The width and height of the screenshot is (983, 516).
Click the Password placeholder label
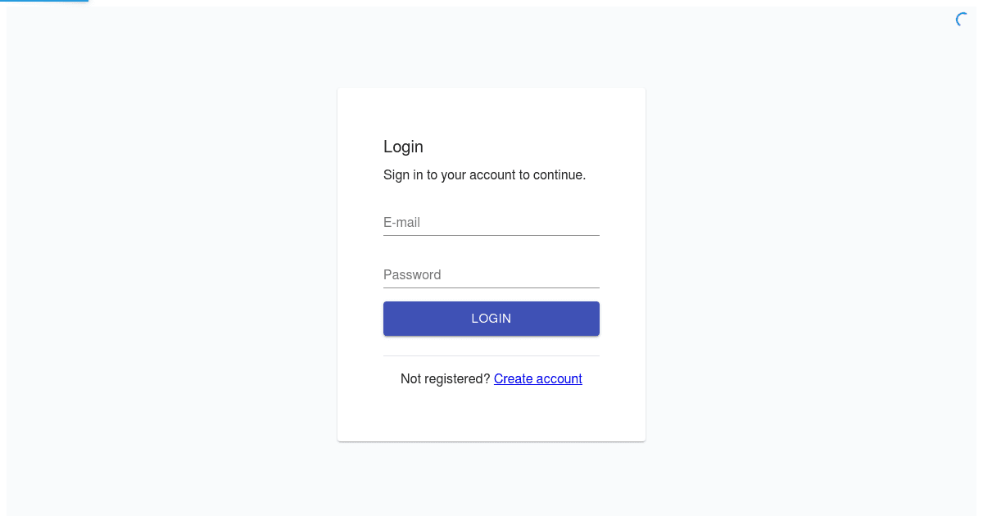[412, 274]
